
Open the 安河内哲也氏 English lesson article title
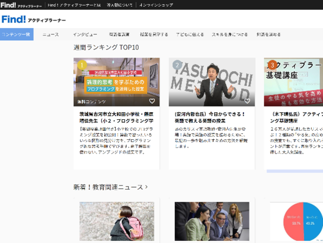[x=210, y=117]
